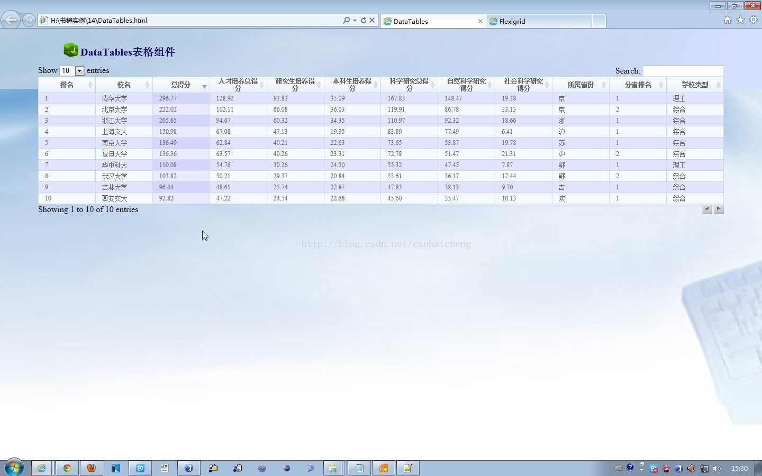Go to previous table page arrow
Screen dimensions: 762x476
click(707, 209)
